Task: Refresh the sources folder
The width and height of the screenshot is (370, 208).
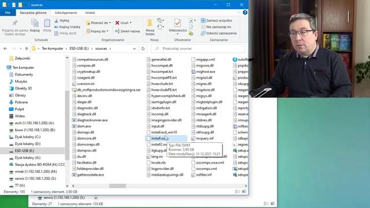Action: pyautogui.click(x=143, y=49)
